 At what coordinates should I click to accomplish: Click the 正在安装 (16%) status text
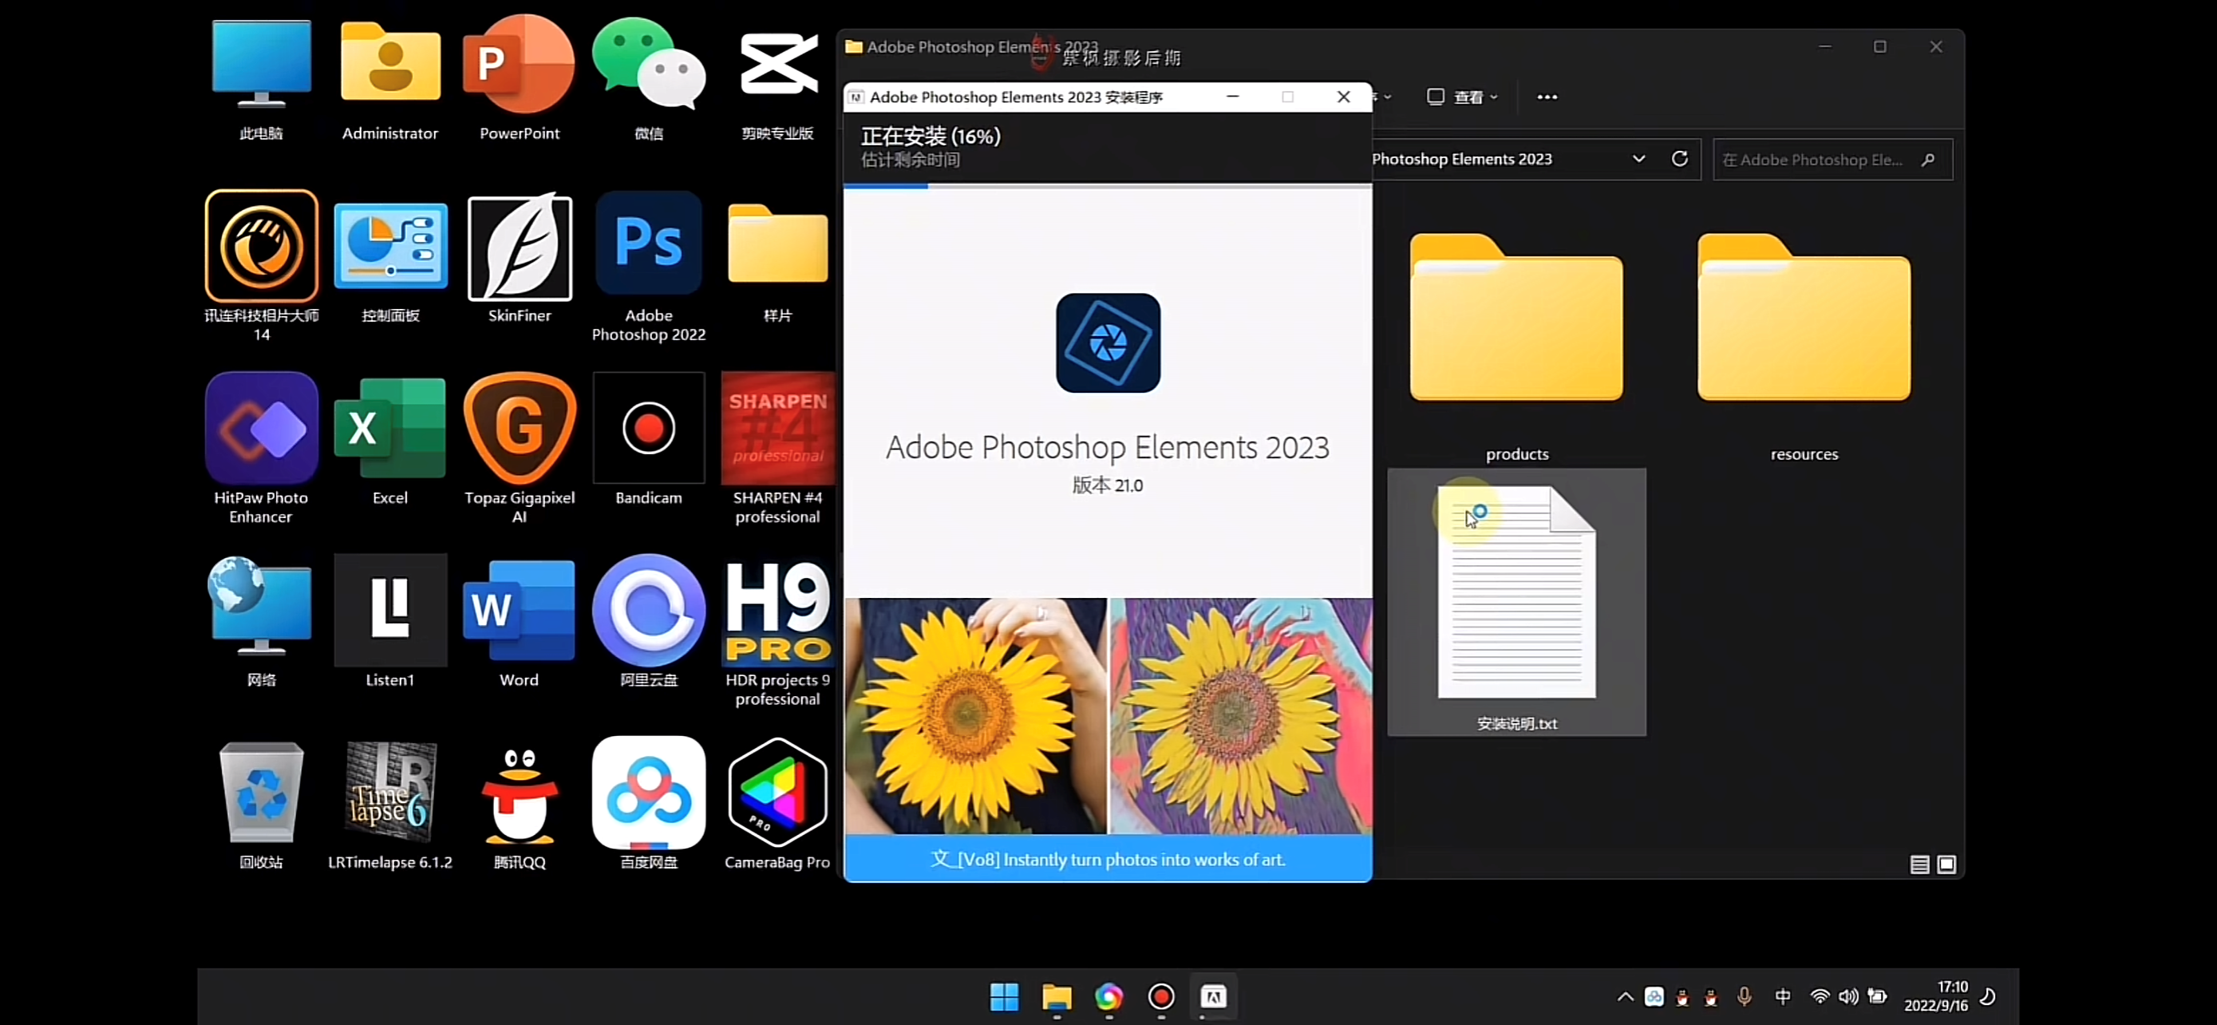point(931,136)
